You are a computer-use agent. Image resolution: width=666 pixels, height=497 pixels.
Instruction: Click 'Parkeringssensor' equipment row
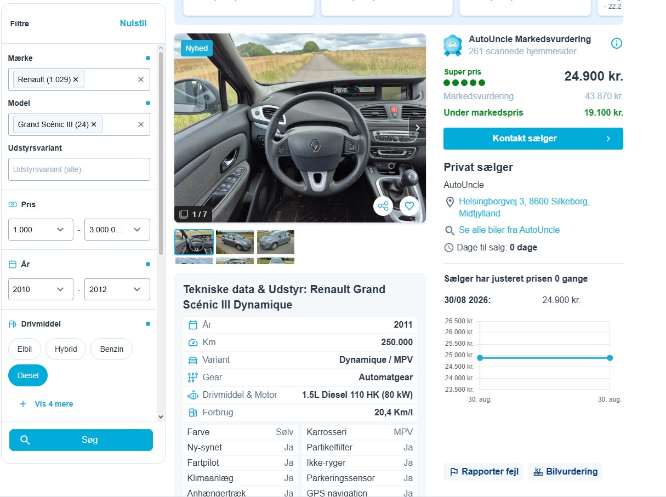pos(360,478)
